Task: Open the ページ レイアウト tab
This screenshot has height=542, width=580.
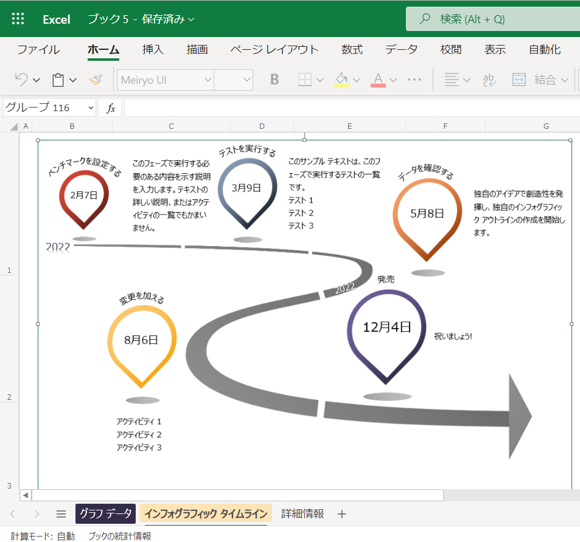Action: tap(274, 49)
